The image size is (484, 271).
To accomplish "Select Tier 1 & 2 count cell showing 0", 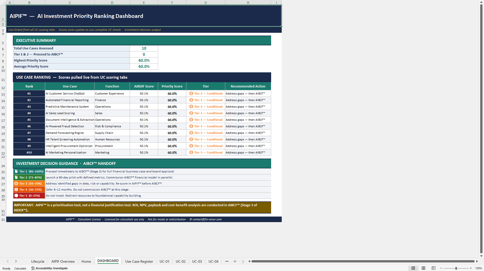I will (x=144, y=54).
